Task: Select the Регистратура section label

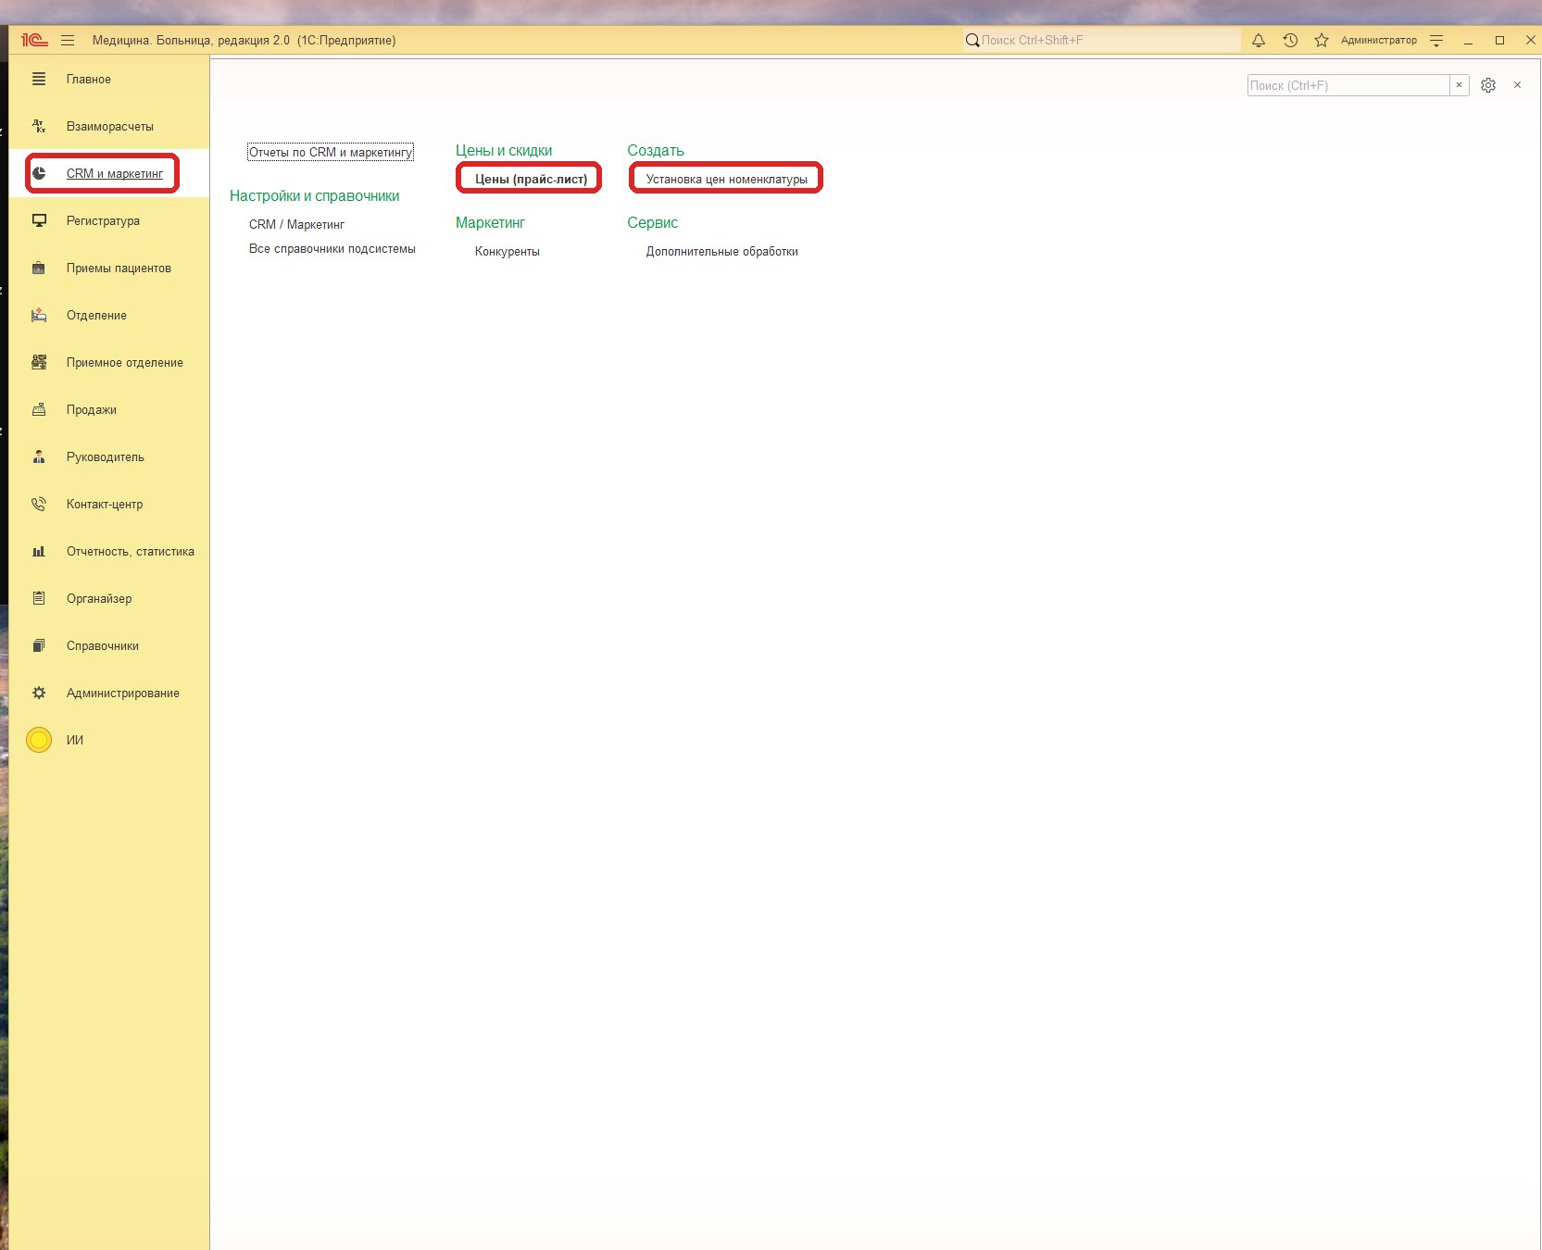Action: [x=103, y=220]
